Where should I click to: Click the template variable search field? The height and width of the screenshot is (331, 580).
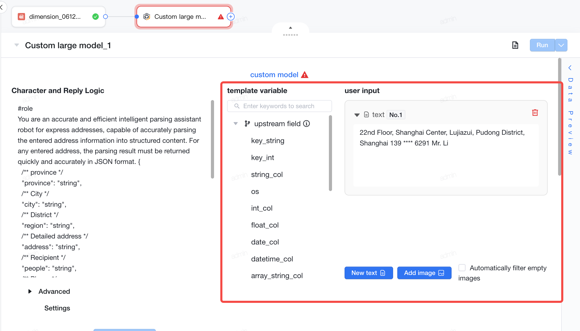point(280,106)
